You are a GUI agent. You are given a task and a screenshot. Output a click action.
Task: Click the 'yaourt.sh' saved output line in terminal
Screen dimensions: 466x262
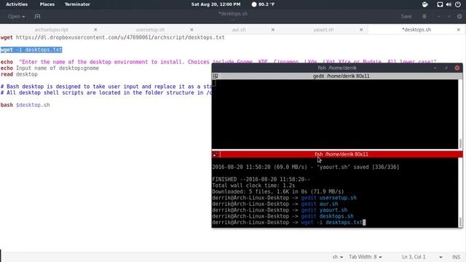coord(306,167)
